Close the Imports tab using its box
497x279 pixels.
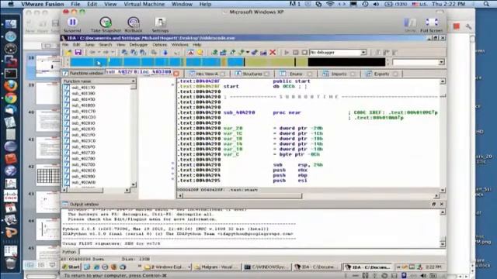point(353,74)
